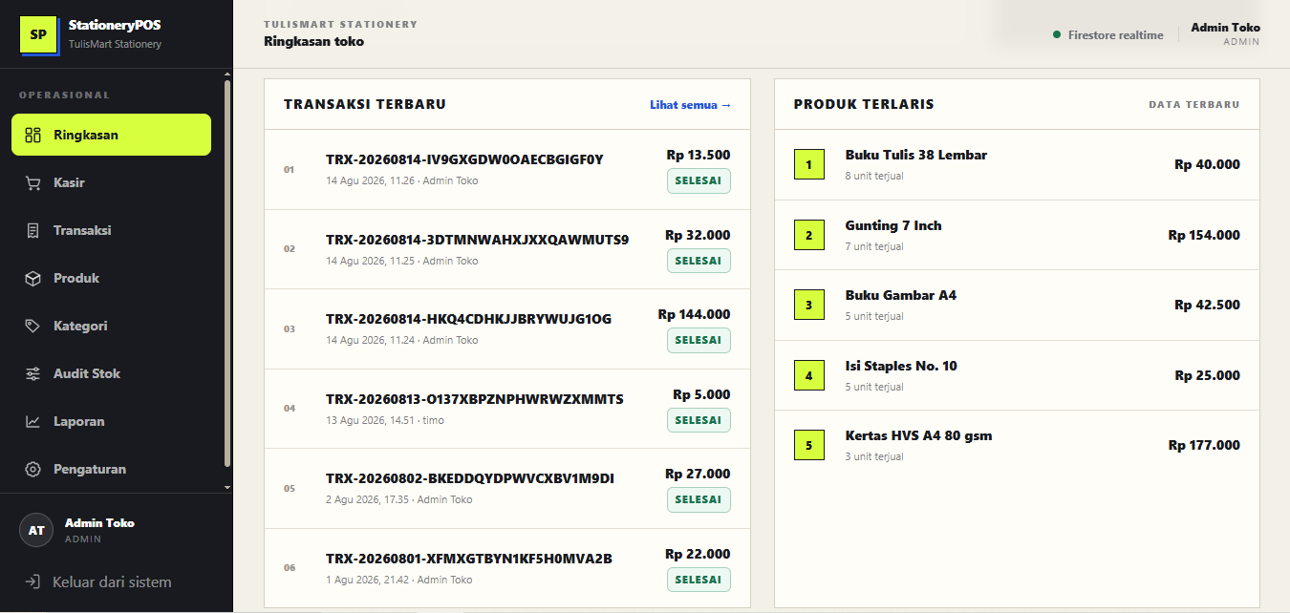The image size is (1290, 613).
Task: Select transaction TRX-20260801-XFMXGTBYN1KF5H0MVA2B
Action: click(507, 567)
